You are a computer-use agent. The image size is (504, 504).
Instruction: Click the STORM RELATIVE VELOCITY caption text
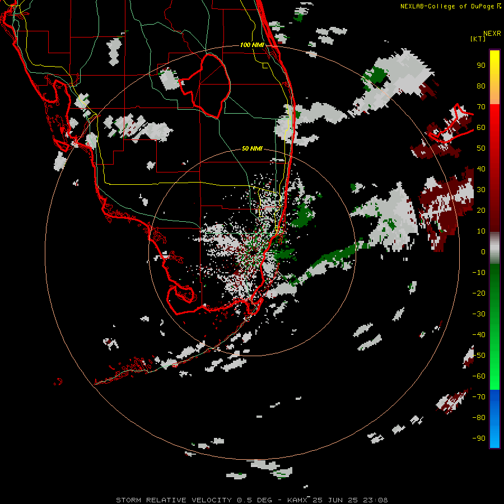tap(173, 500)
